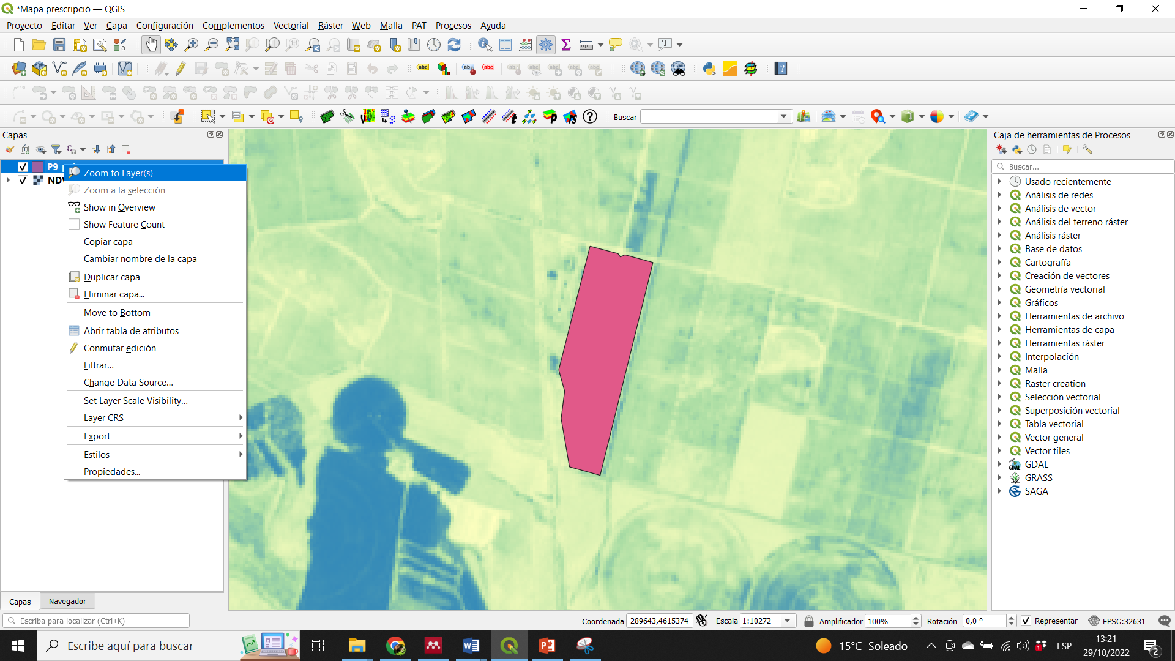1175x661 pixels.
Task: Expand the Análisis ráster toolbox group
Action: point(999,236)
